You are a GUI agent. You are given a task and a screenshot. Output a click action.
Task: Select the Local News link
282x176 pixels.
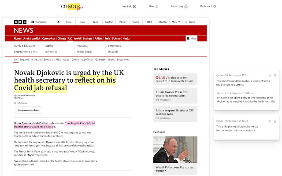point(123,60)
